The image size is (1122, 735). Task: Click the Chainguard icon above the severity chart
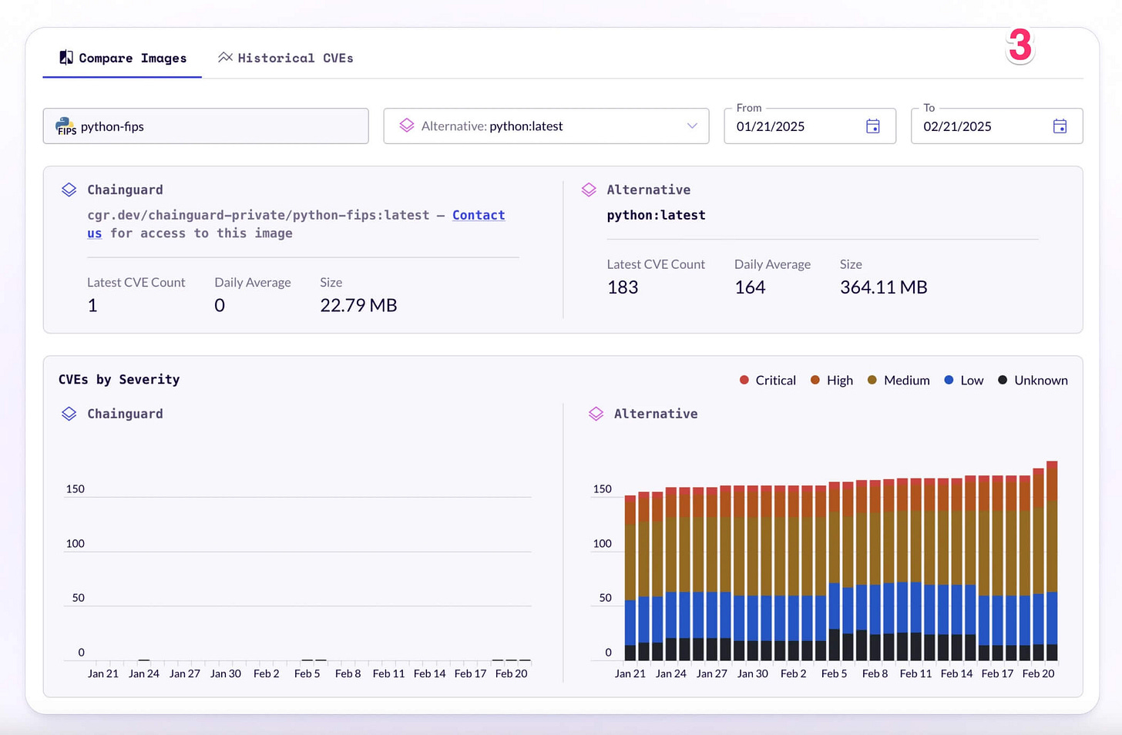pos(69,414)
